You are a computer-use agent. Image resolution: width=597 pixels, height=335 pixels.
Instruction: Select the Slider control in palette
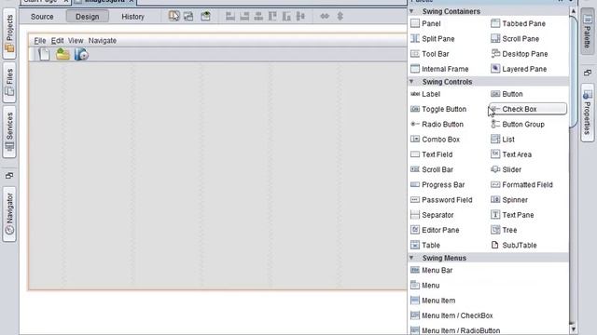(506, 169)
